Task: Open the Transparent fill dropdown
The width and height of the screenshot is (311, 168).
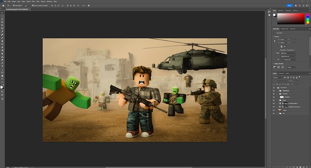Action: [x=289, y=60]
